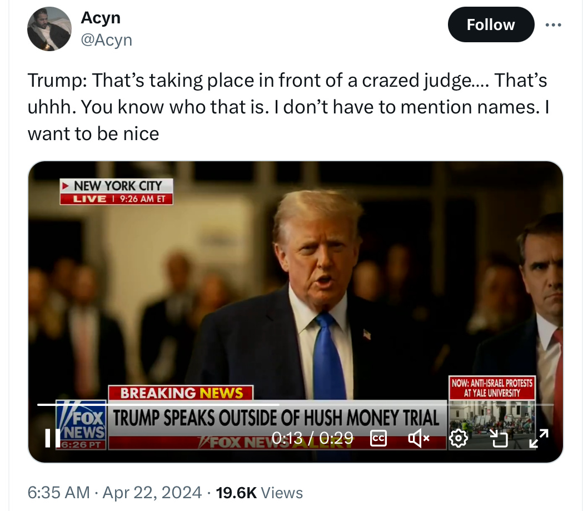The width and height of the screenshot is (583, 511).
Task: Click the Follow button
Action: tap(490, 25)
